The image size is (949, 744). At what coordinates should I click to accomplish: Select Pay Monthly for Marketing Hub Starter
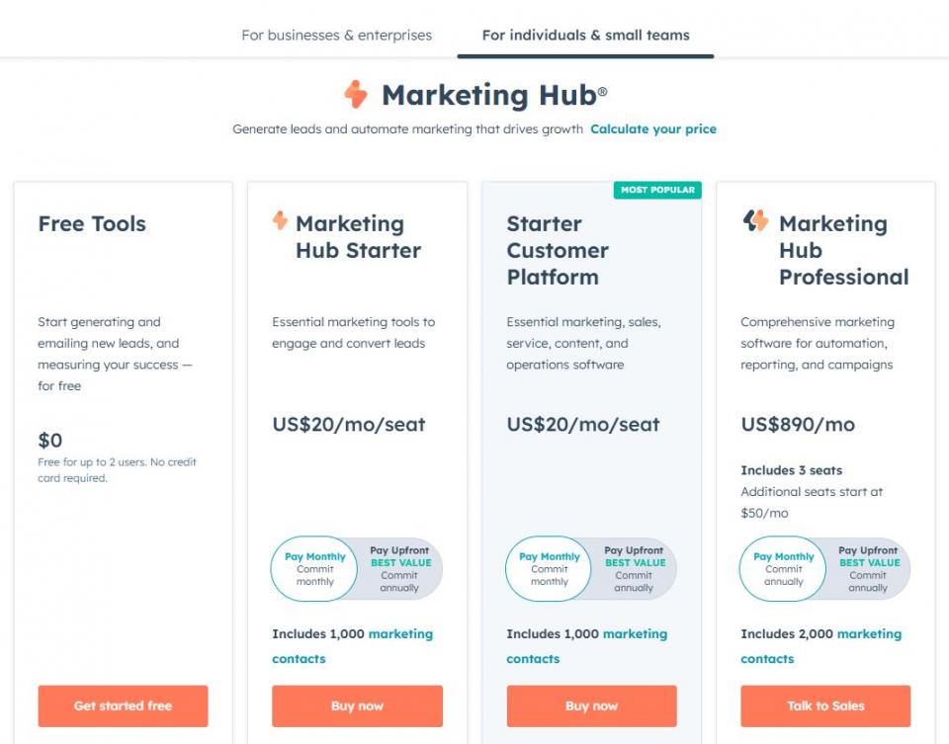[314, 569]
